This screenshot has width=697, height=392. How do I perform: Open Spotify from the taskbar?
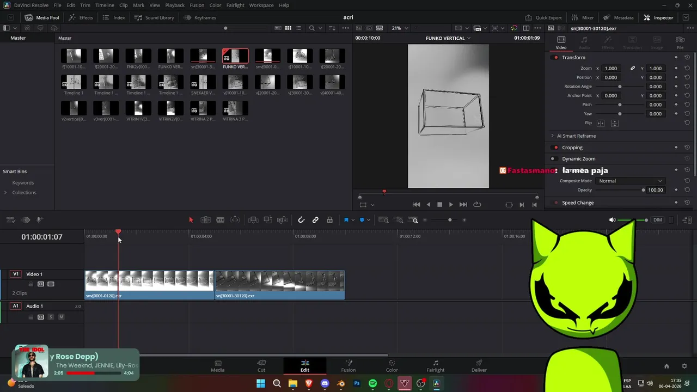pos(372,384)
